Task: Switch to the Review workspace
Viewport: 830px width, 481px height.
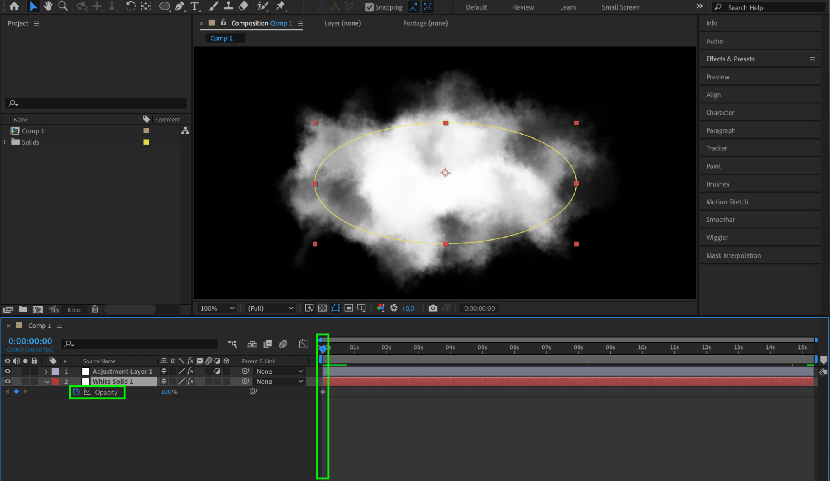Action: click(523, 7)
